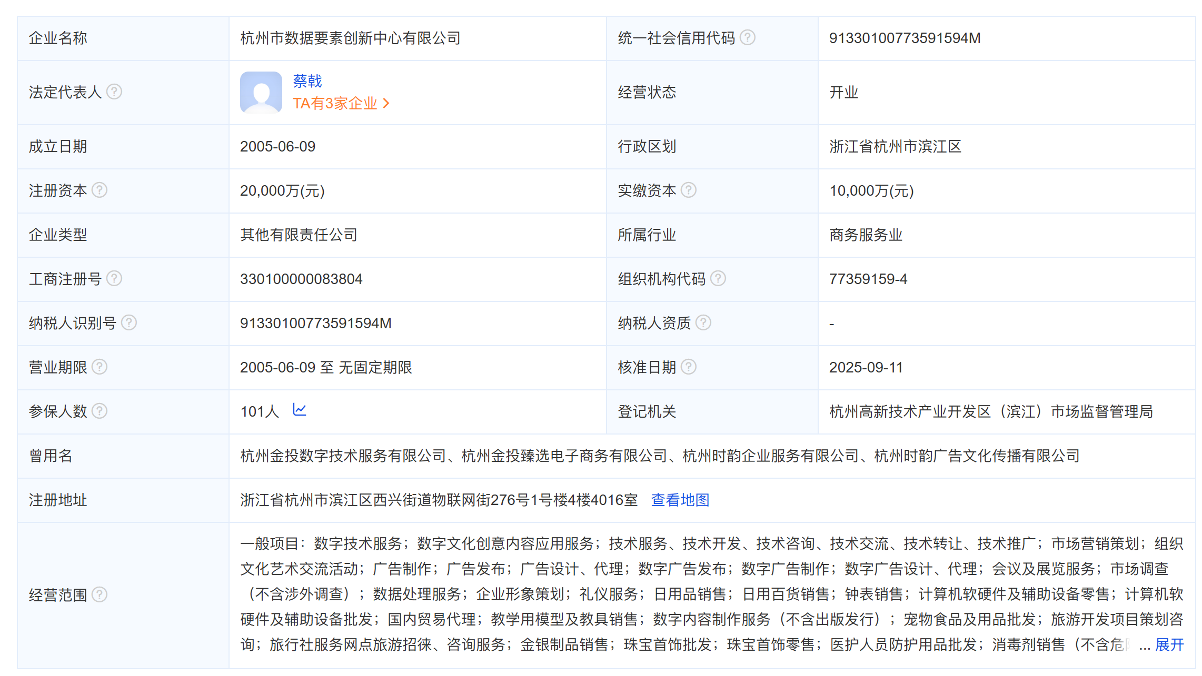Click help icon beside 统一社会信用代码

tap(747, 37)
